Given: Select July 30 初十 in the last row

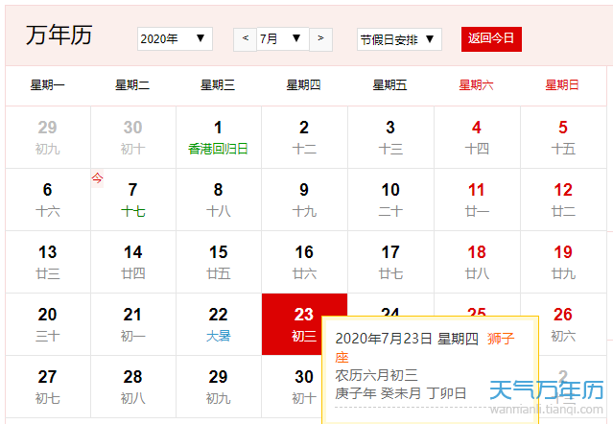Looking at the screenshot, I should [x=292, y=387].
